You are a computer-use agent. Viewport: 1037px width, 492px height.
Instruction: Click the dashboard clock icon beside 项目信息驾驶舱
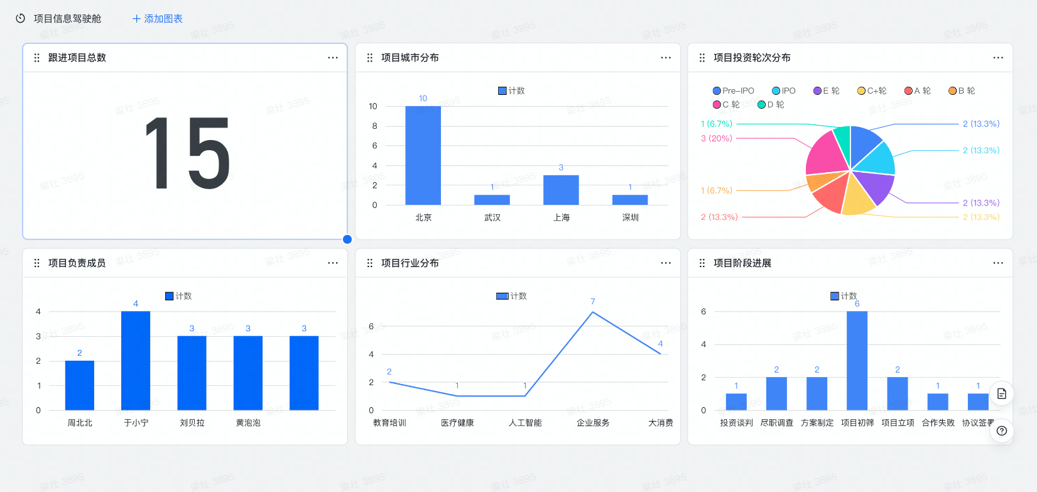[20, 18]
